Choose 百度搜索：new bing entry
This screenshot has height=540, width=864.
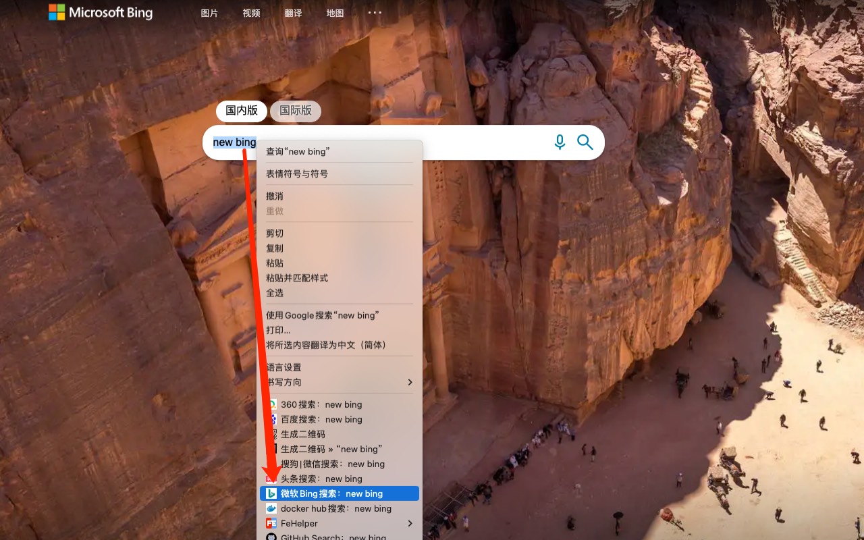pyautogui.click(x=340, y=418)
